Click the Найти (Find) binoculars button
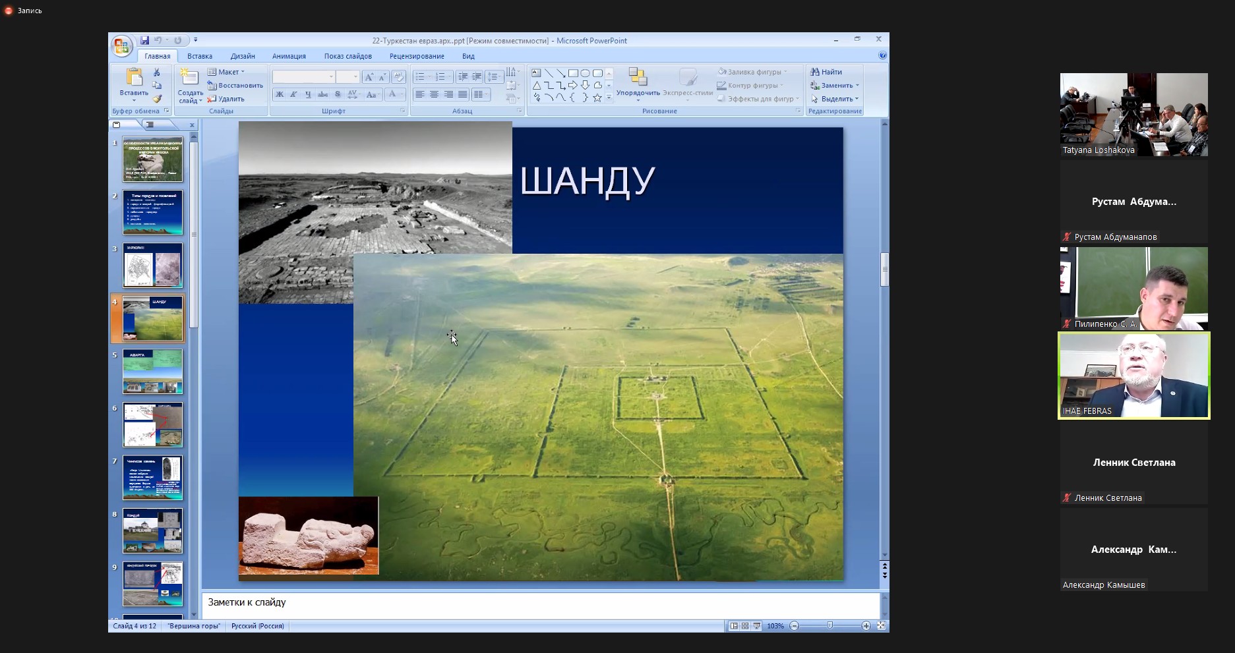 point(826,72)
